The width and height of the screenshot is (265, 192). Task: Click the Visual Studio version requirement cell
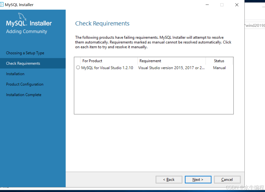(171, 68)
